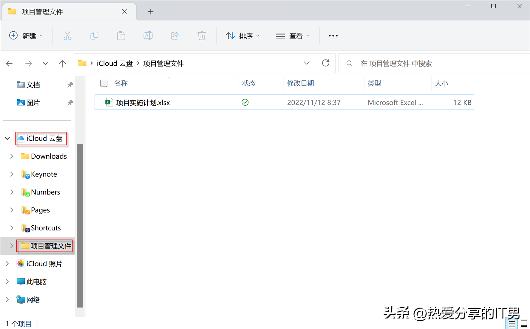Select iCloud 照片 in the sidebar
The width and height of the screenshot is (530, 329).
[x=40, y=264]
